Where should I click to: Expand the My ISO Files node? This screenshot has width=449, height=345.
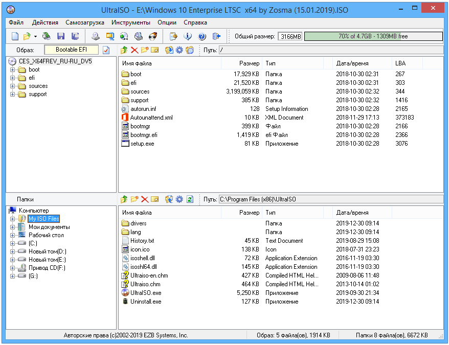pos(12,219)
